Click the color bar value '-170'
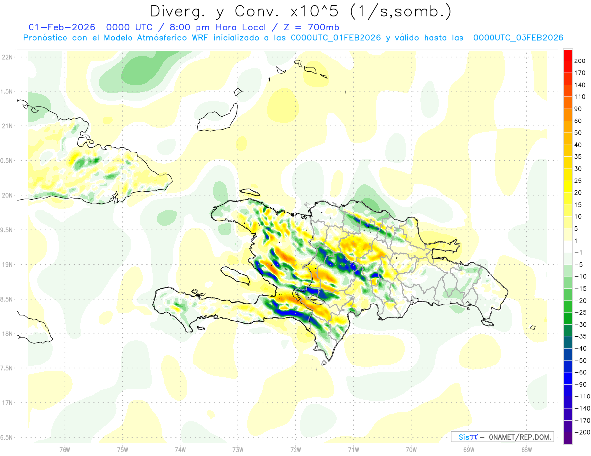The image size is (591, 456). coord(583,421)
